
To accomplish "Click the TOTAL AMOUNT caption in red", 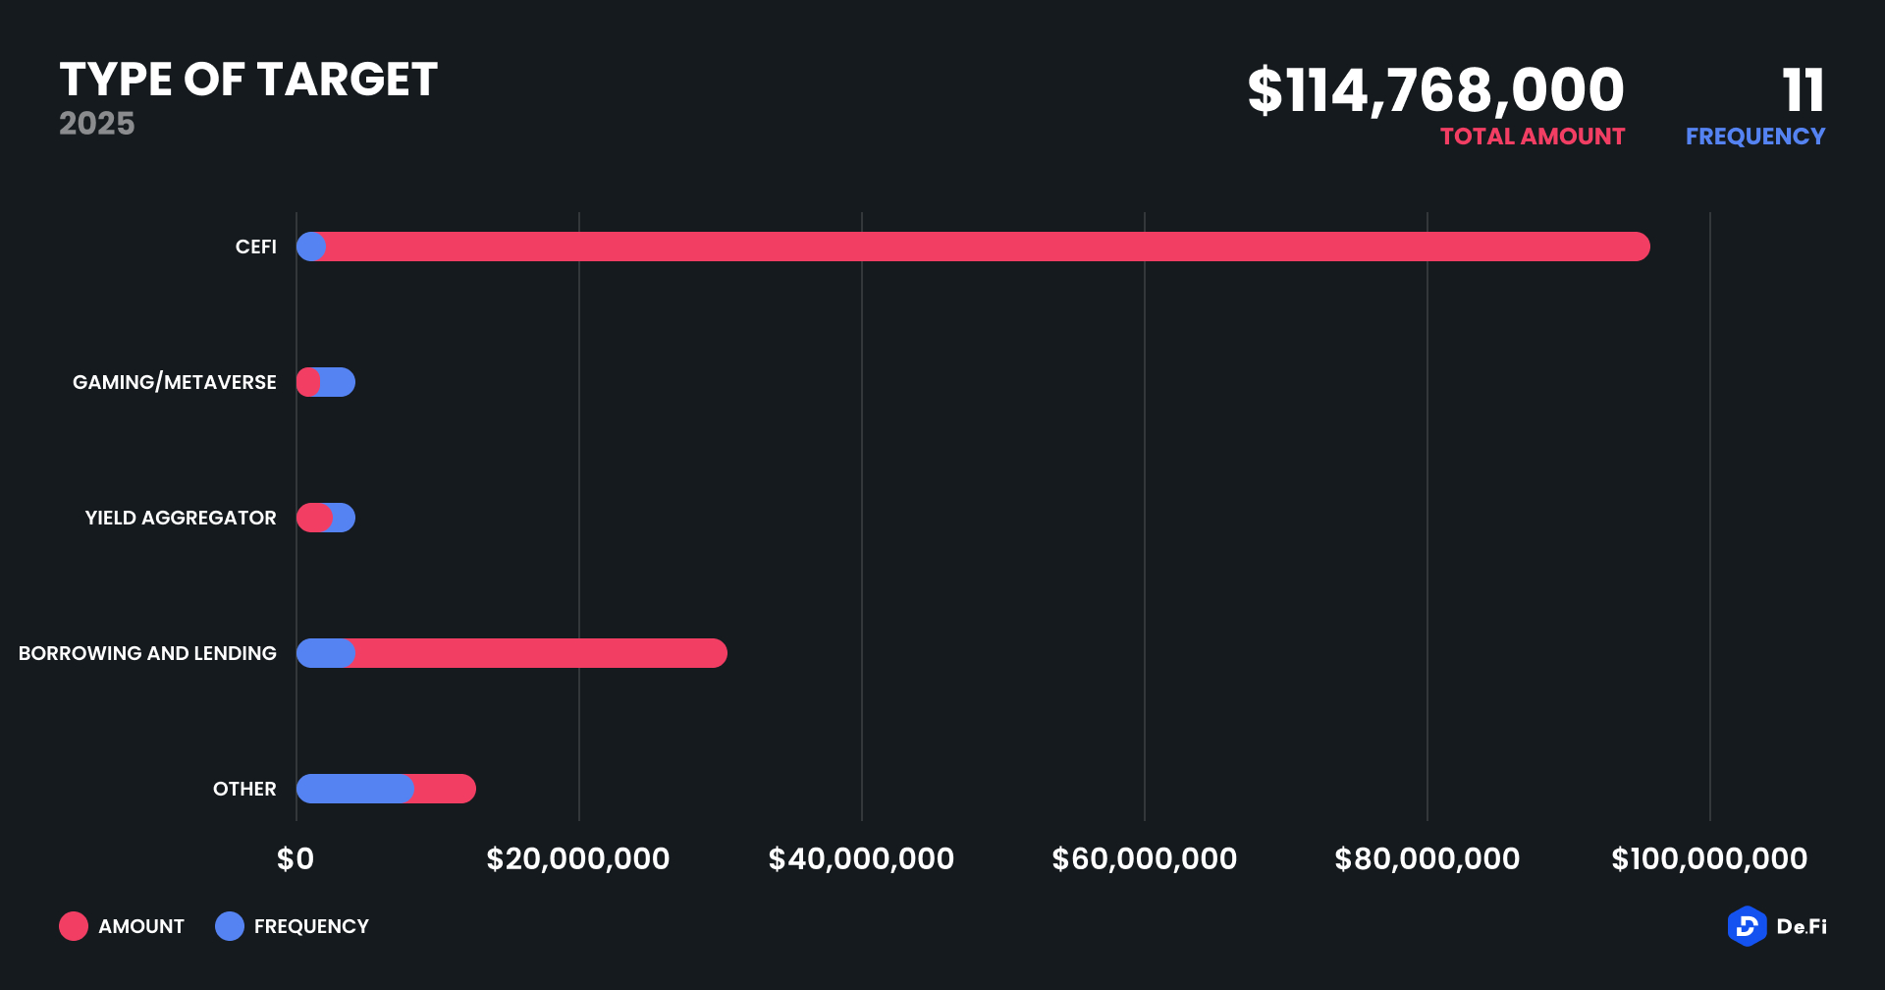I will point(1533,137).
